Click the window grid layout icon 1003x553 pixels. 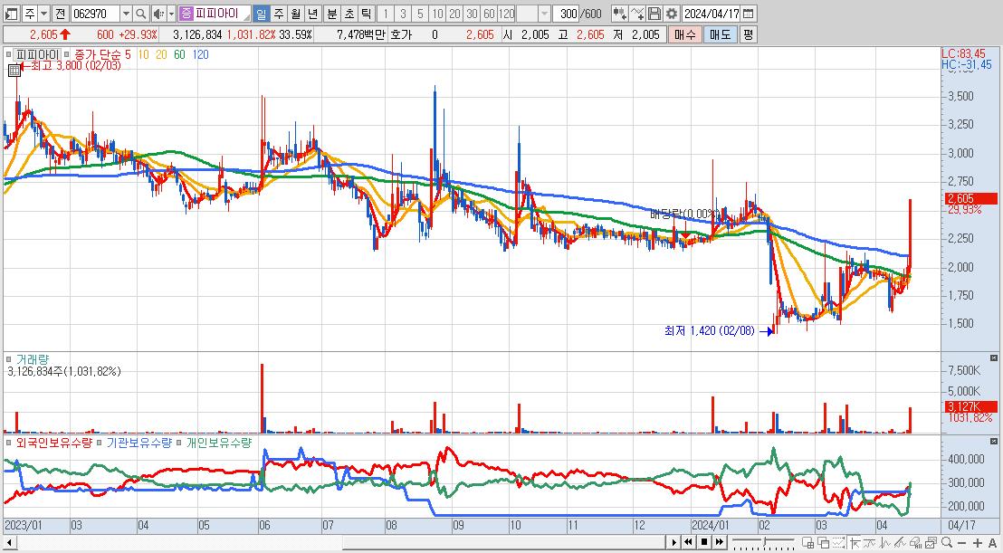click(807, 543)
